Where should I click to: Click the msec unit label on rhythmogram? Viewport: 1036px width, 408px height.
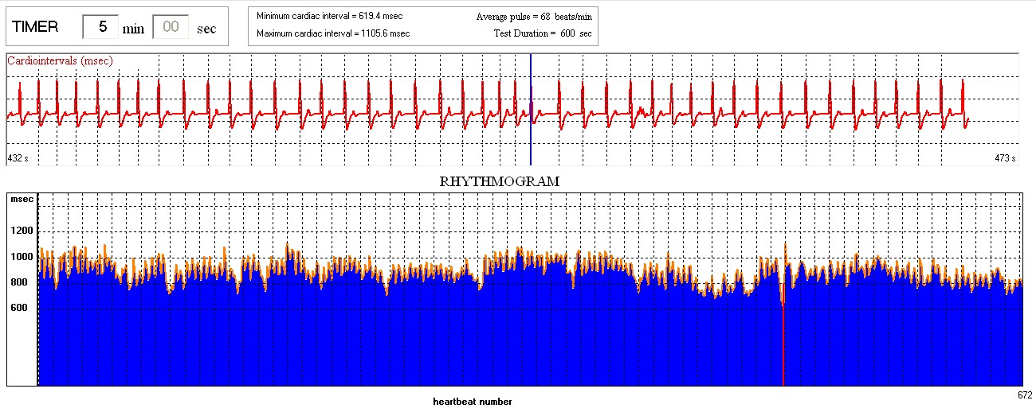tap(22, 200)
